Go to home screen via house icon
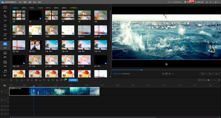221x118 pixels. tap(207, 2)
